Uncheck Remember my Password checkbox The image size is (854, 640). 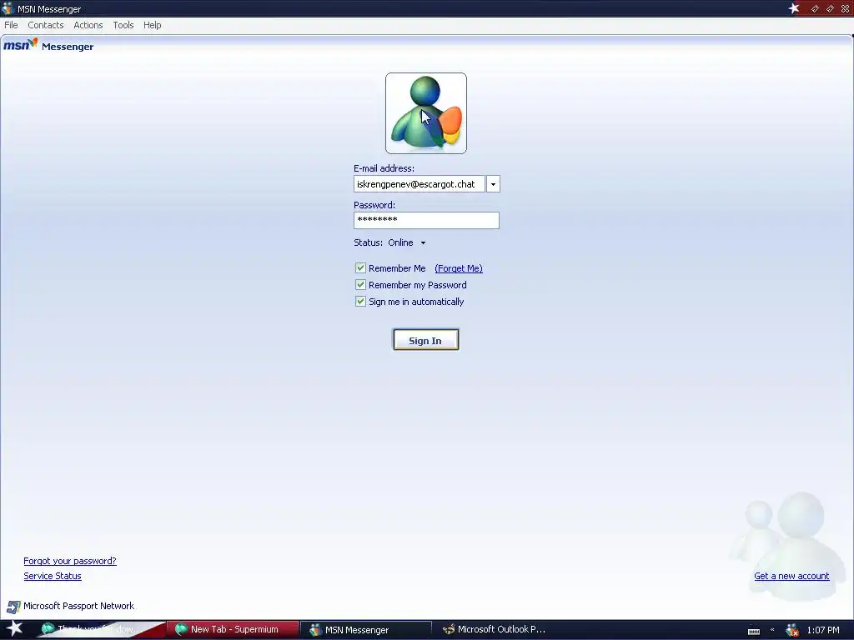point(360,285)
